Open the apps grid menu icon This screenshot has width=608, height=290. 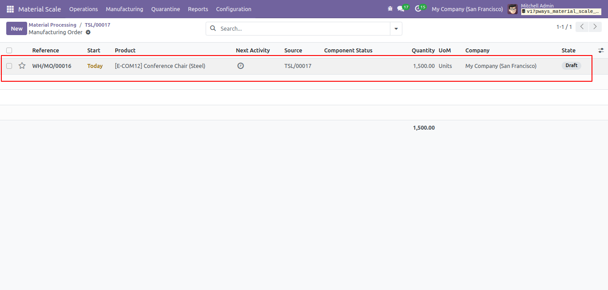coord(10,9)
